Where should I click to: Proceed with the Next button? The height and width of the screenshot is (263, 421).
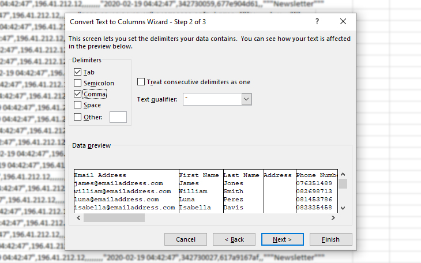coord(282,239)
